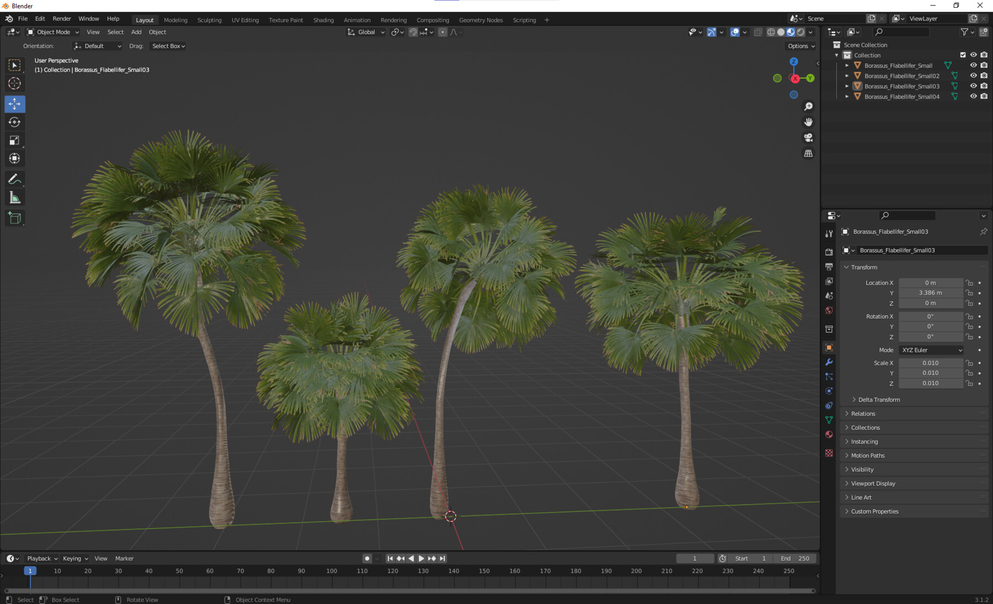The height and width of the screenshot is (604, 993).
Task: Click the zoom magnifier in viewport gizmos
Action: (x=808, y=106)
